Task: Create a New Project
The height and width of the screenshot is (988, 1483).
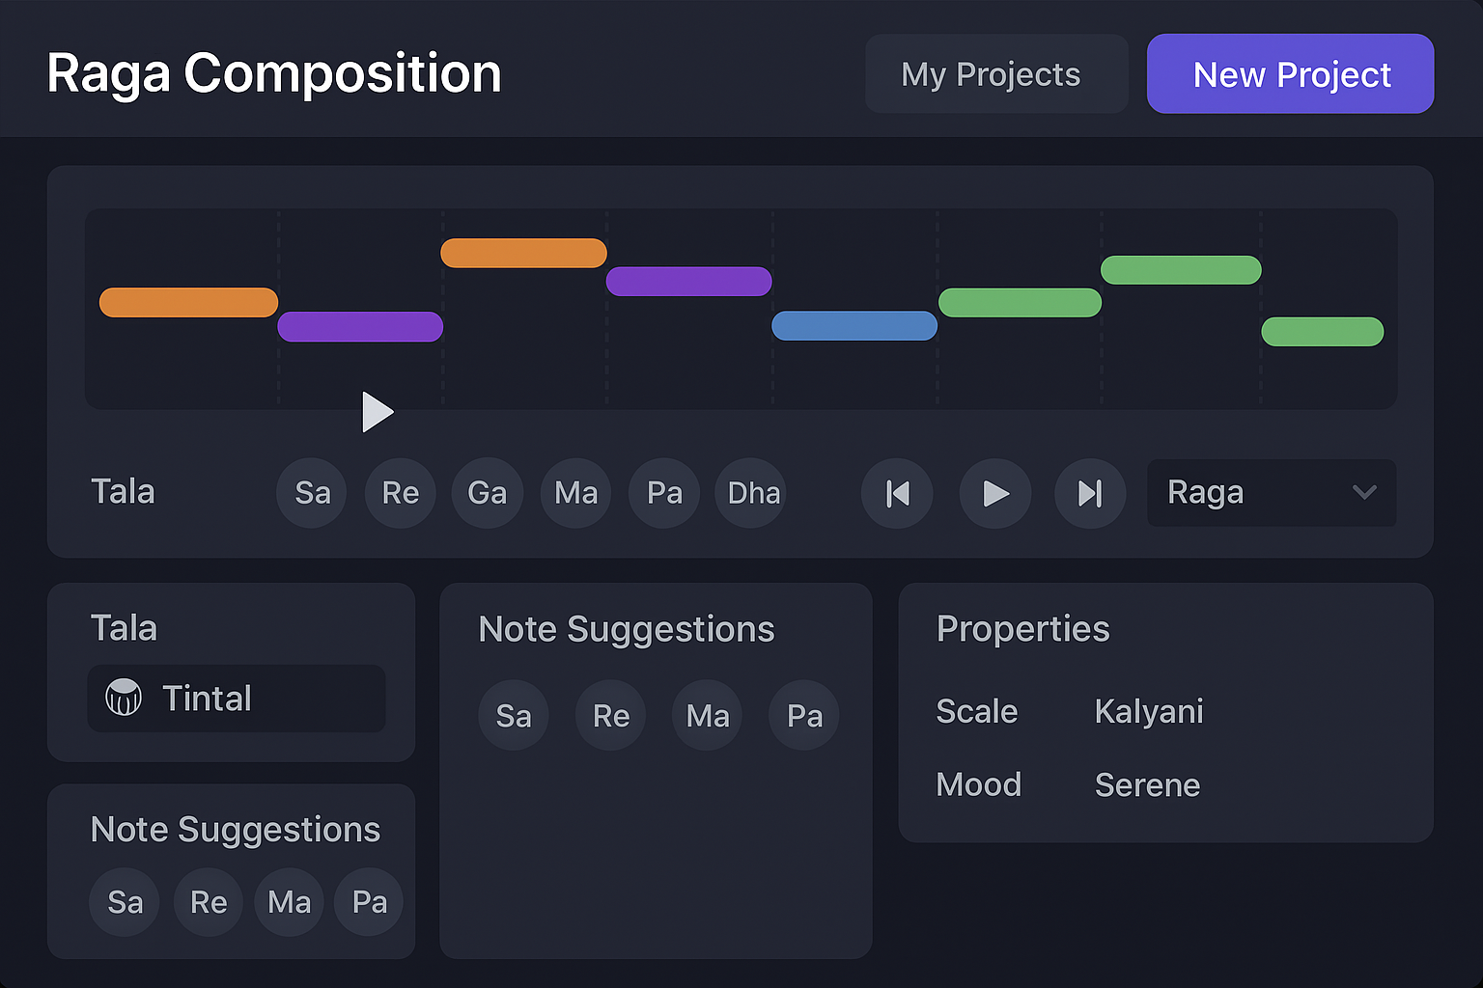Action: 1290,74
